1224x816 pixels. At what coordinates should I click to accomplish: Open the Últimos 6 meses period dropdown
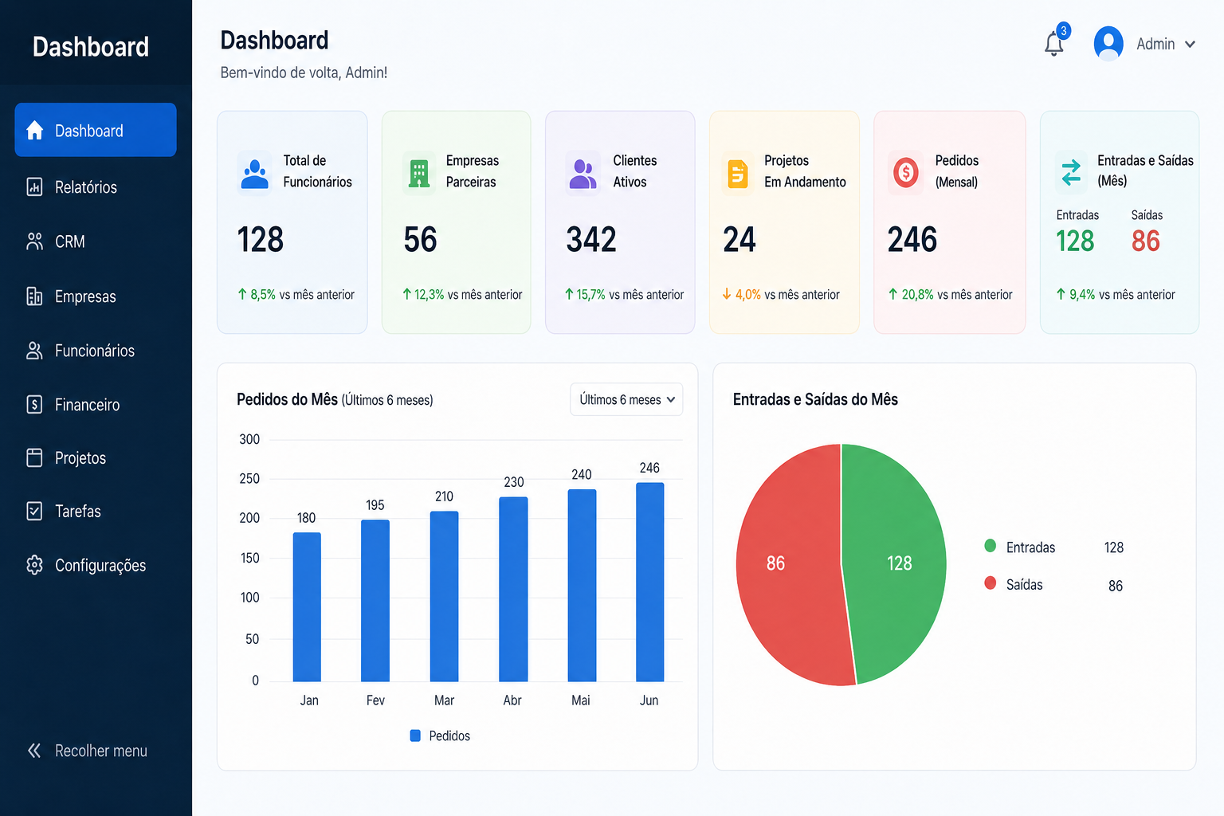coord(626,399)
